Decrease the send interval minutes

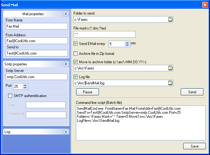[x=127, y=45]
